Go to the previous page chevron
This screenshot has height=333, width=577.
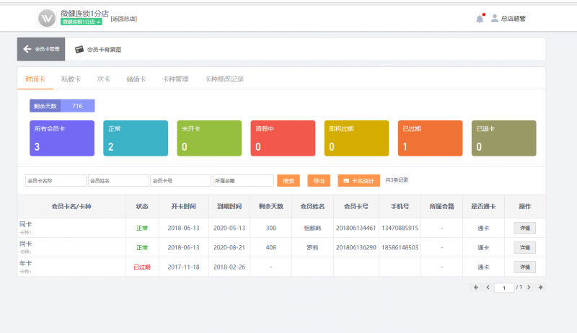point(488,288)
